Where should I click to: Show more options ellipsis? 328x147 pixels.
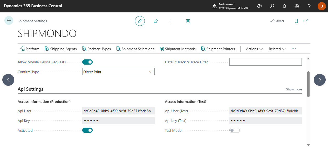click(x=294, y=49)
